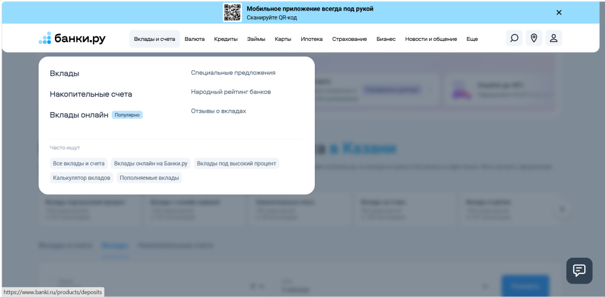Select Накопительные счета link

[x=91, y=94]
